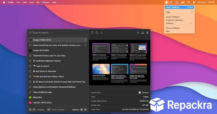This screenshot has width=217, height=114.
Task: Toggle star on Image (1456x1074) row
Action: (x=85, y=40)
